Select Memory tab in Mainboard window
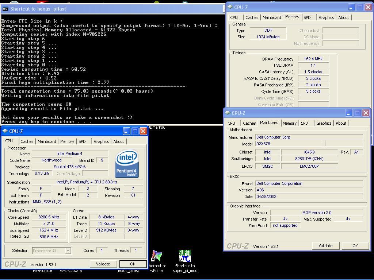 click(x=290, y=123)
